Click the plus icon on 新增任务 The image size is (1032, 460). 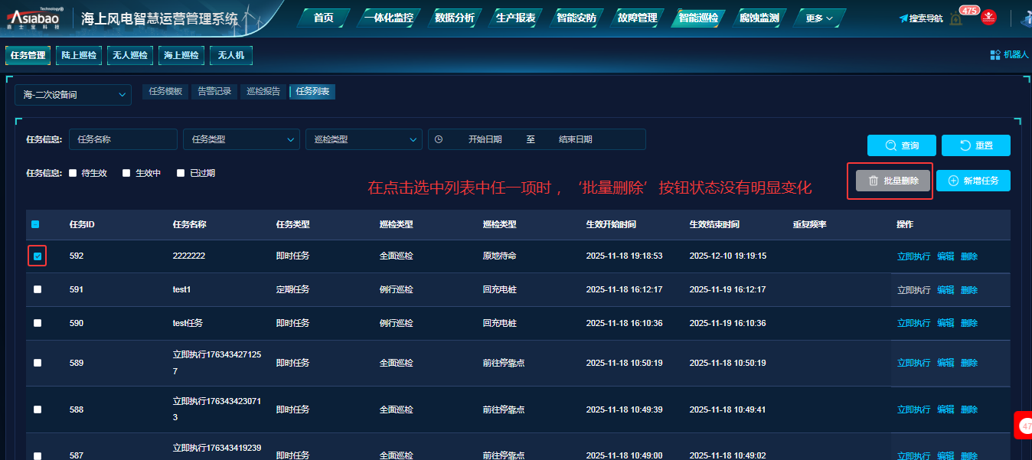click(x=953, y=181)
